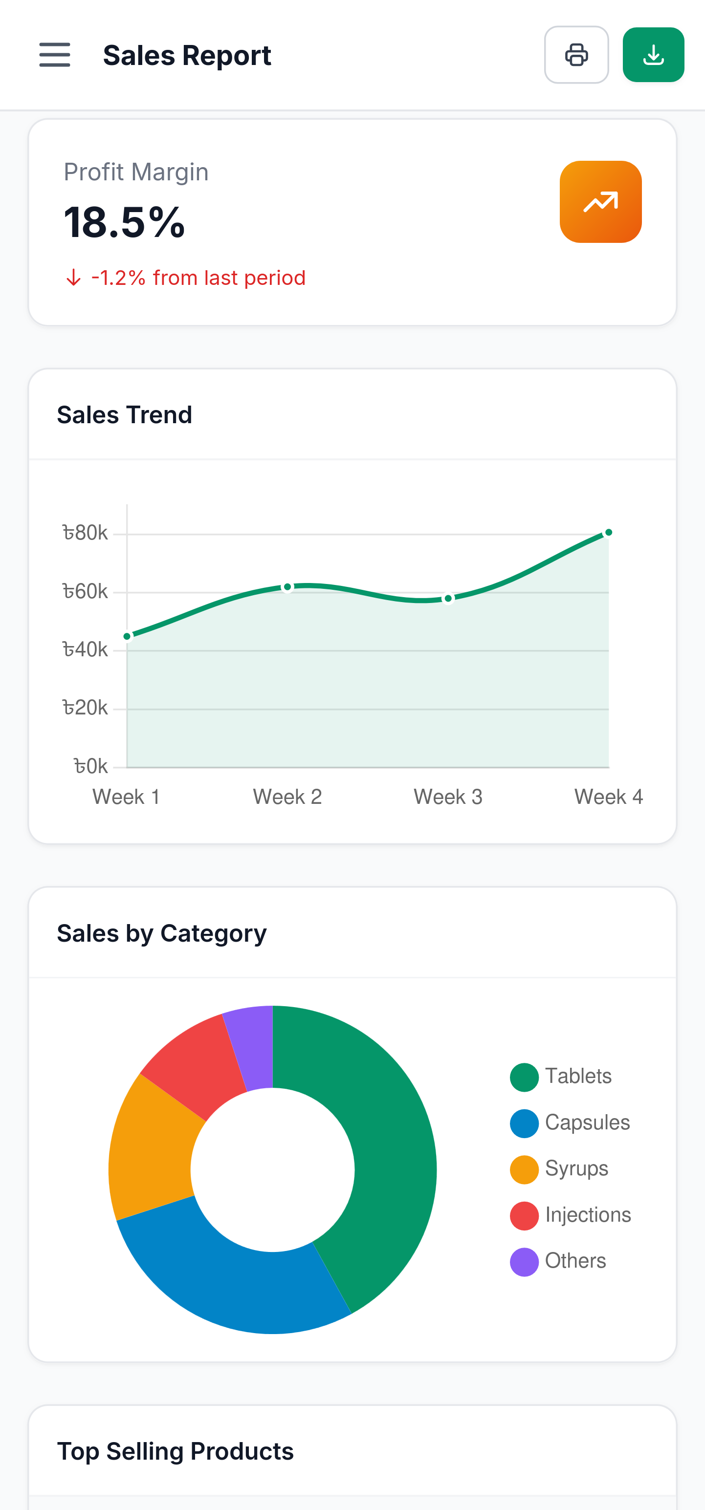Expand the Sales by Category section

[162, 932]
